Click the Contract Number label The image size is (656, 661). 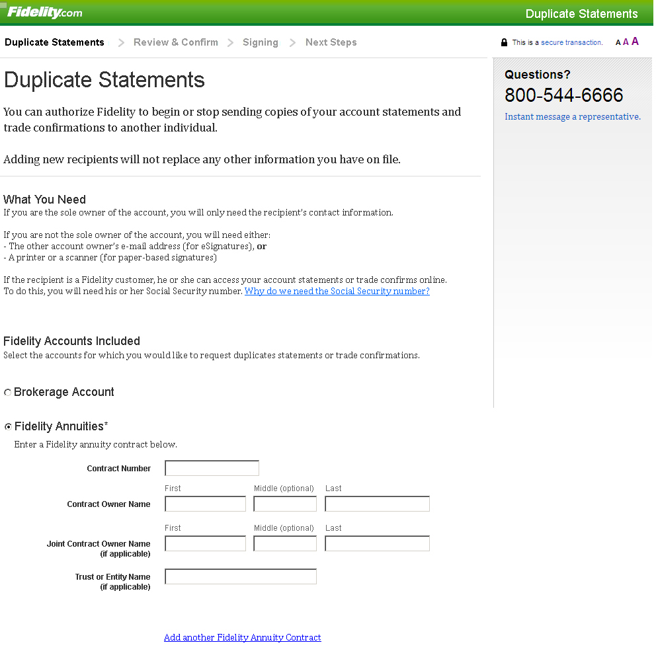(118, 469)
